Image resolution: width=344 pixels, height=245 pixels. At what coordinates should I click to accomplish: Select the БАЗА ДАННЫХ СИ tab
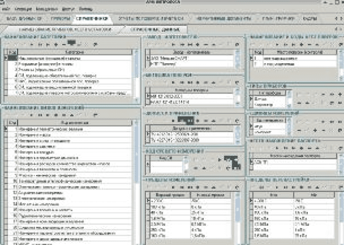tap(24, 19)
